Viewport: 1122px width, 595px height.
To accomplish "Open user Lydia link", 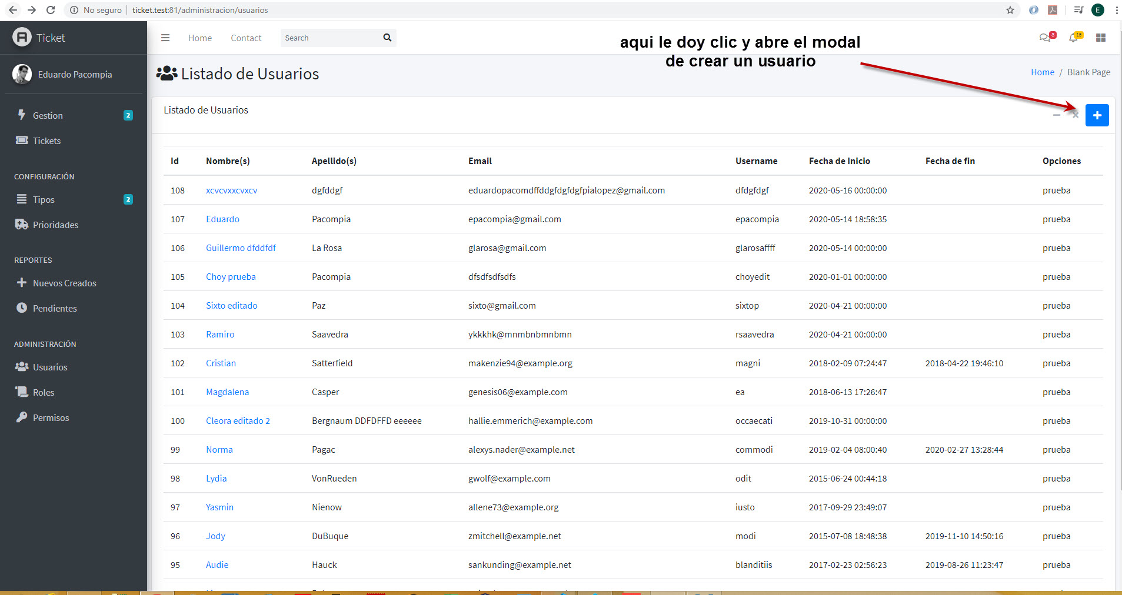I will click(x=216, y=479).
